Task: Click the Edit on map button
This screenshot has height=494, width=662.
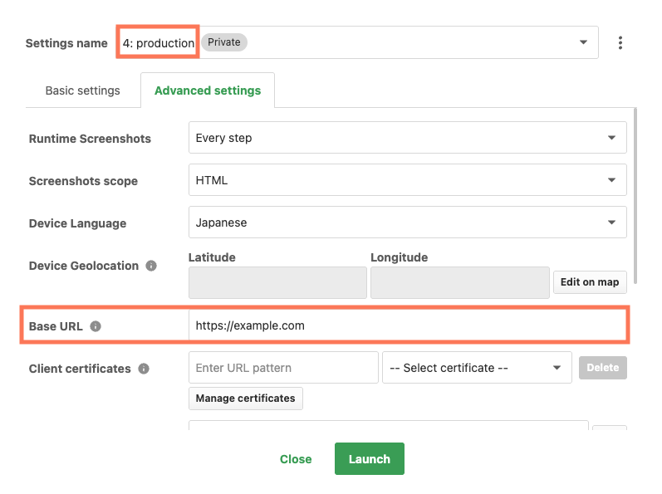Action: click(x=590, y=282)
